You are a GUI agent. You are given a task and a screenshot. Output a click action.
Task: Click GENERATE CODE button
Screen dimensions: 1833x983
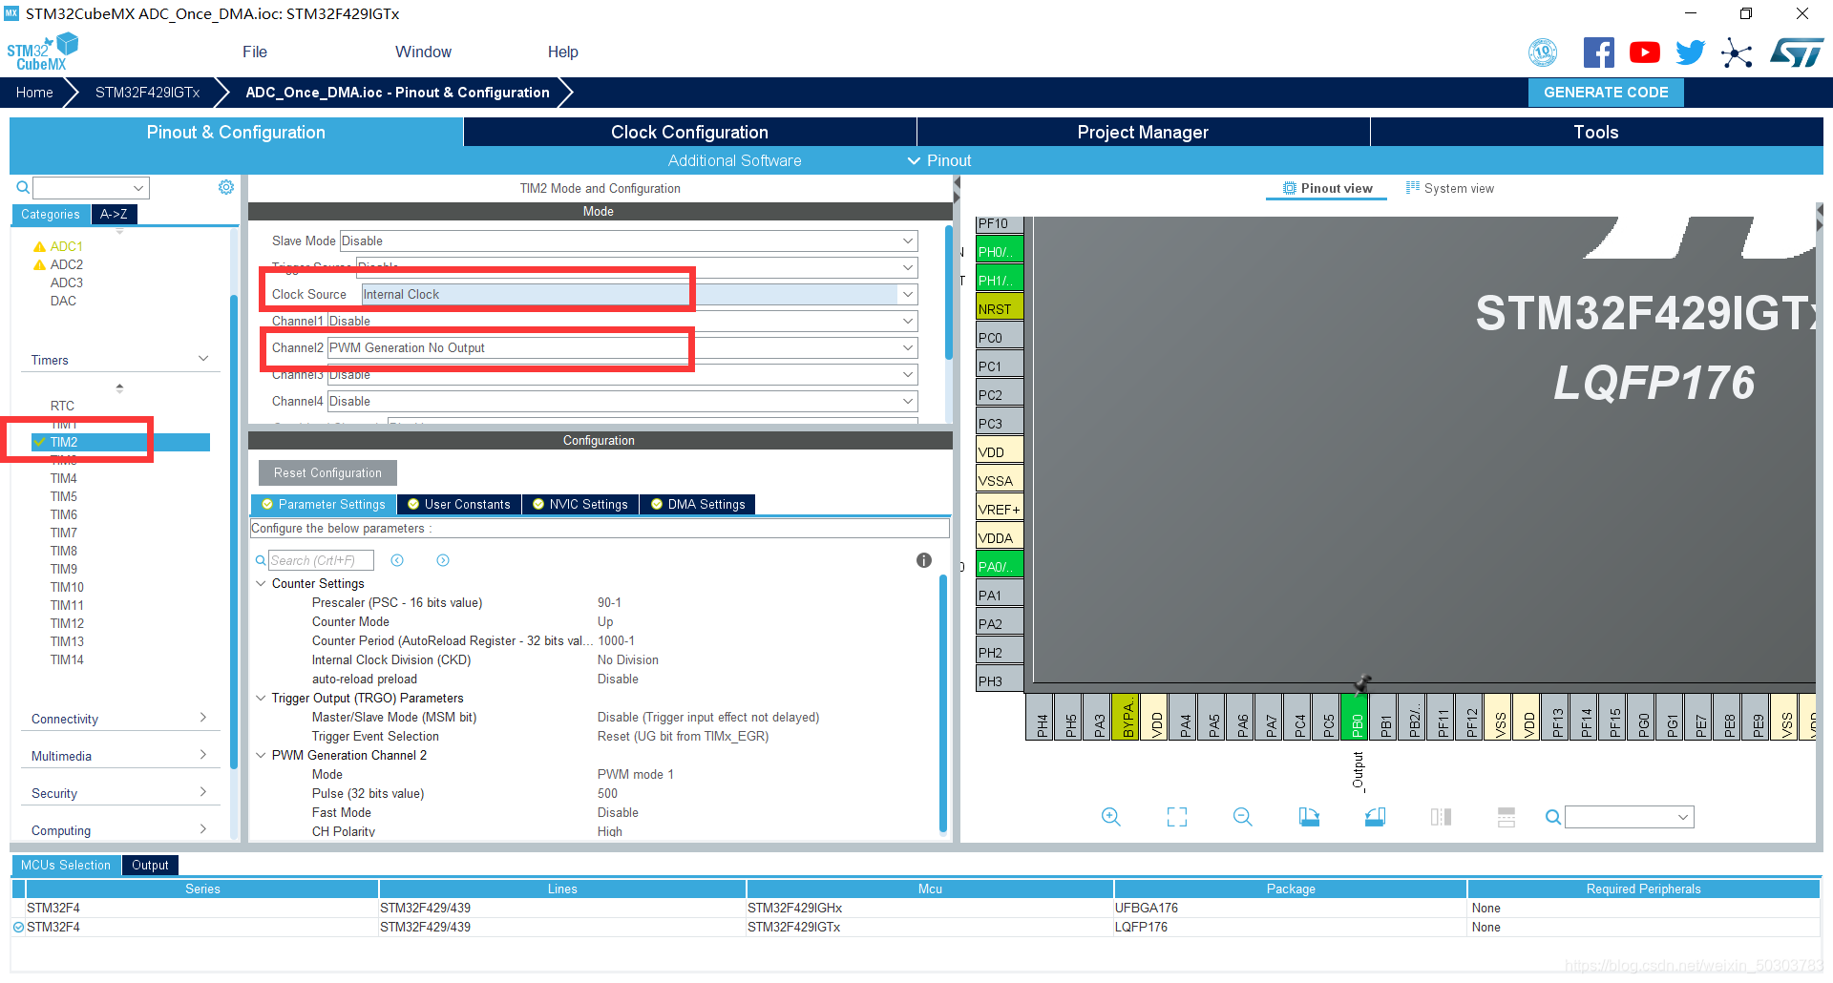pos(1606,93)
